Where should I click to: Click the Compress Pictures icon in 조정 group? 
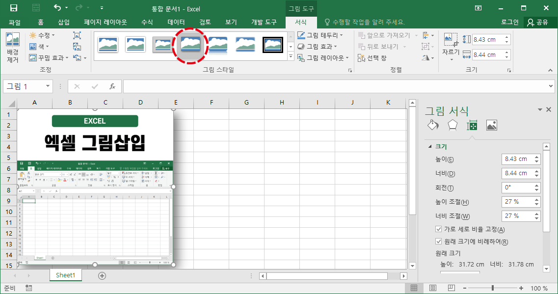(x=77, y=35)
